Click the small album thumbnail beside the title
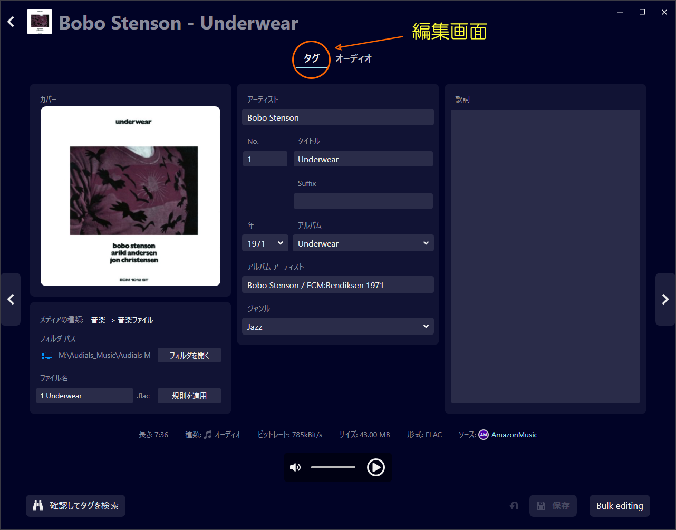 40,22
